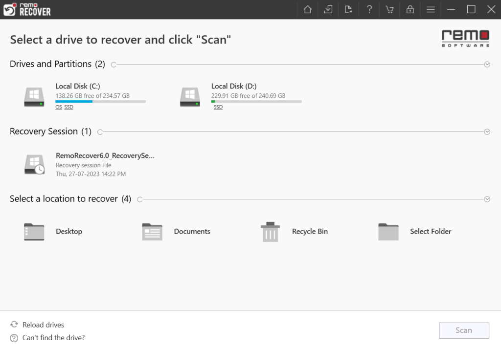Choose the Recycle Bin icon
The image size is (501, 349).
pyautogui.click(x=270, y=232)
